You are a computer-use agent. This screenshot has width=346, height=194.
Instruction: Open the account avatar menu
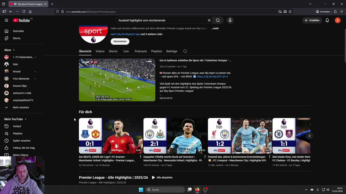point(338,20)
